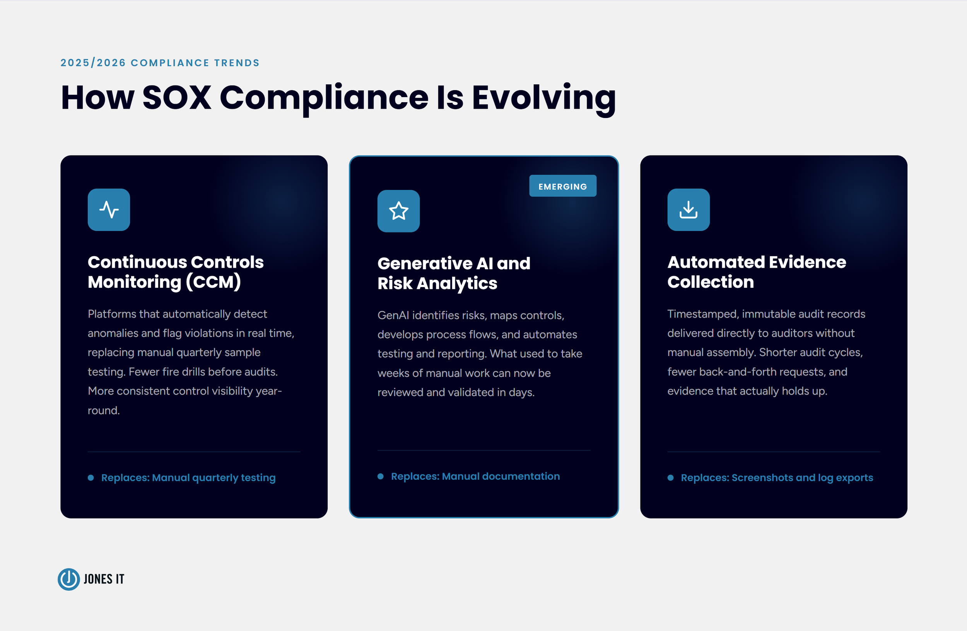Expand the Generative AI and Risk Analytics card

tap(483, 336)
